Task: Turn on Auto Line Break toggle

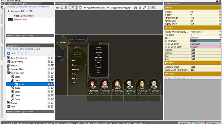Action: coord(193,67)
